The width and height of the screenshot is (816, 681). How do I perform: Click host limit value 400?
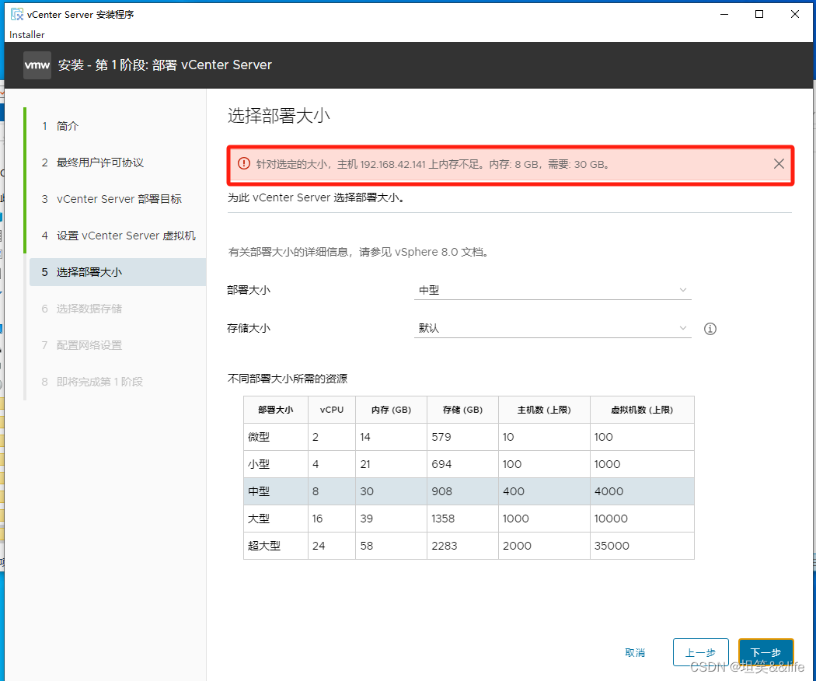[x=514, y=491]
